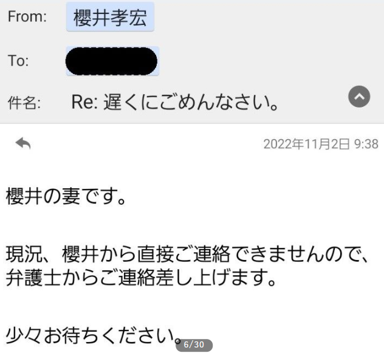Collapse the email header with chevron
Image resolution: width=384 pixels, height=356 pixels.
tap(359, 97)
